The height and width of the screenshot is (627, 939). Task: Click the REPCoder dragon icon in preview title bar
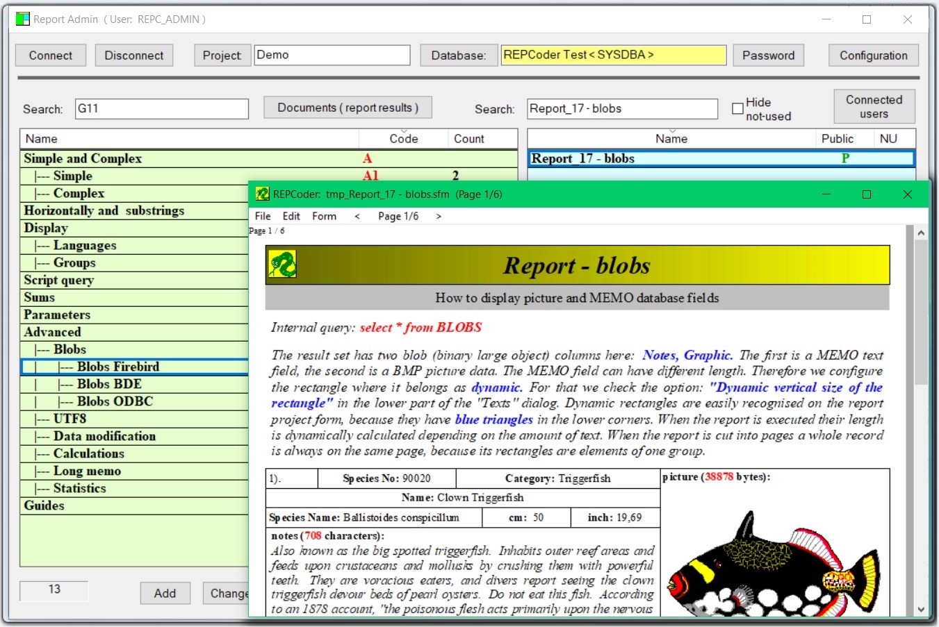click(262, 194)
